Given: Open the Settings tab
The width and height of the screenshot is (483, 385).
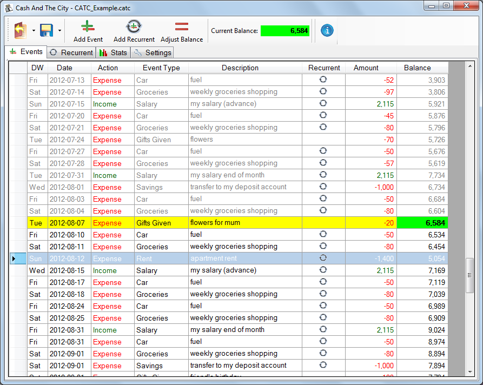Looking at the screenshot, I should tap(153, 52).
